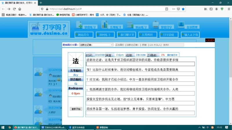The width and height of the screenshot is (232, 130).
Task: Click the red 关闭 close link
Action: [x=210, y=40]
